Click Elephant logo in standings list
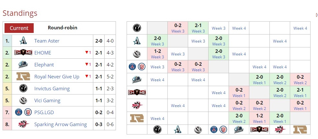Image resolution: width=318 pixels, height=139 pixels. [23, 65]
